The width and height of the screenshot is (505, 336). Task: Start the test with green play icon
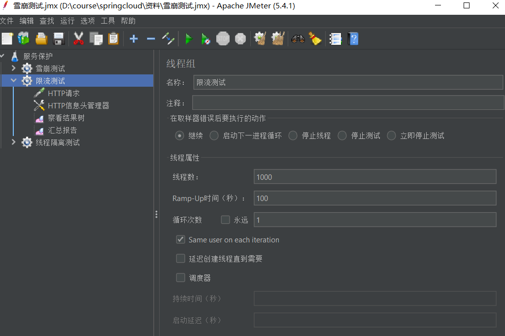(x=189, y=39)
